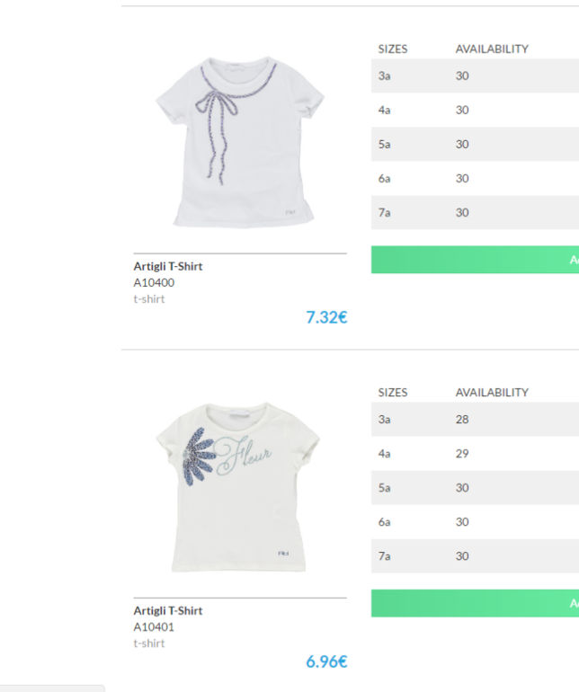The width and height of the screenshot is (579, 692).
Task: Click the first Artigli T-Shirt title A10400
Action: coord(168,266)
